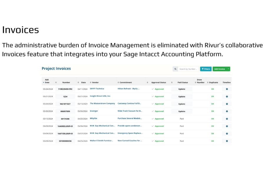Open timeline for invoice 1646983LUMP-01
This screenshot has height=177, width=265.
(227, 126)
